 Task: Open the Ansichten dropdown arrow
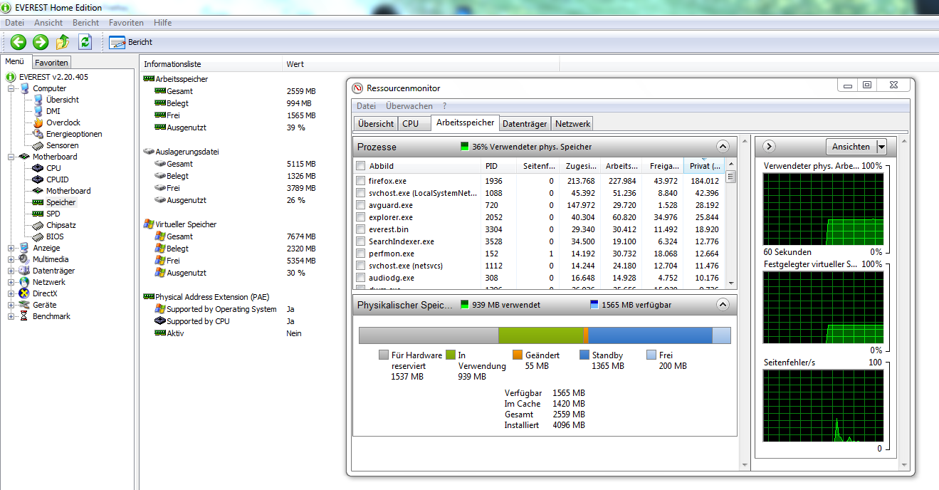tap(881, 147)
